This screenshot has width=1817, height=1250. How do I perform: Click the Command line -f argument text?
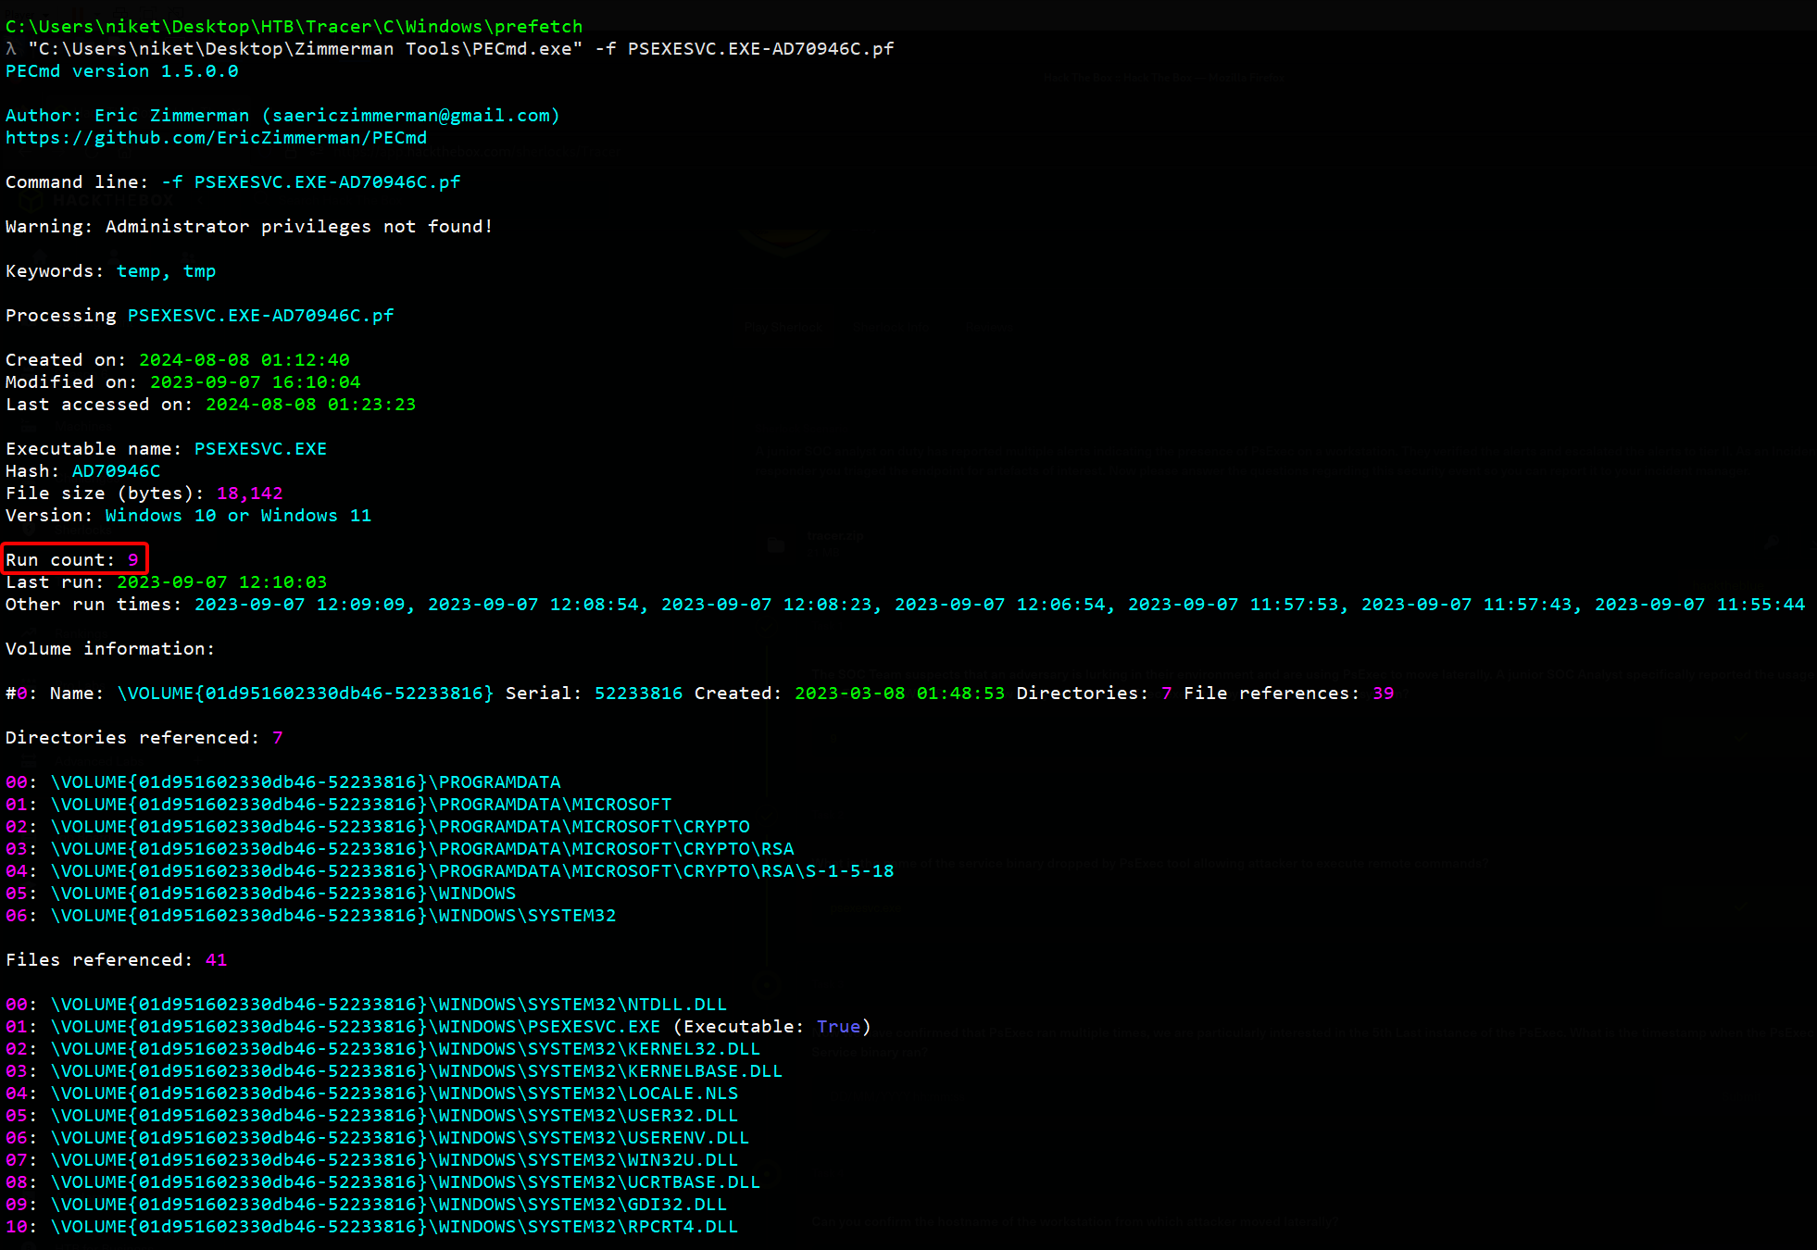point(311,182)
